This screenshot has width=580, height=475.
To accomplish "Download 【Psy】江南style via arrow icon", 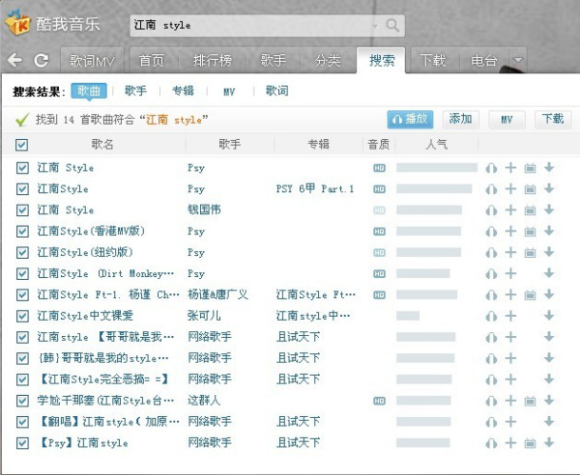I will pyautogui.click(x=549, y=442).
